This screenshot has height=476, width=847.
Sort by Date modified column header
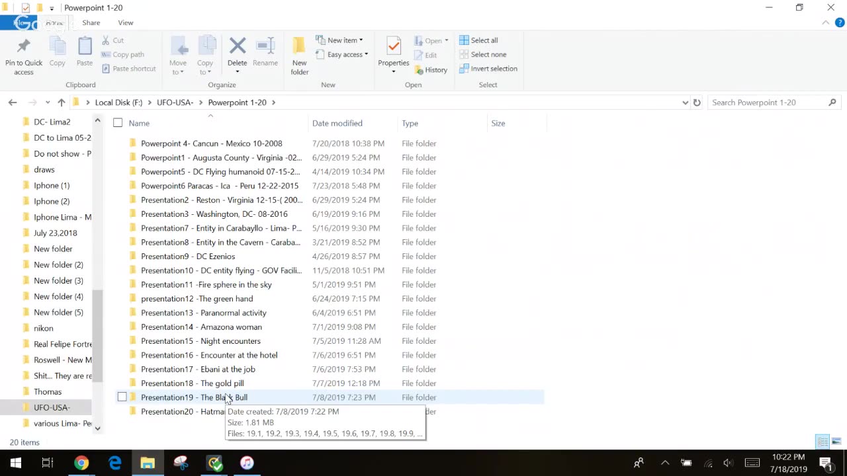tap(337, 123)
